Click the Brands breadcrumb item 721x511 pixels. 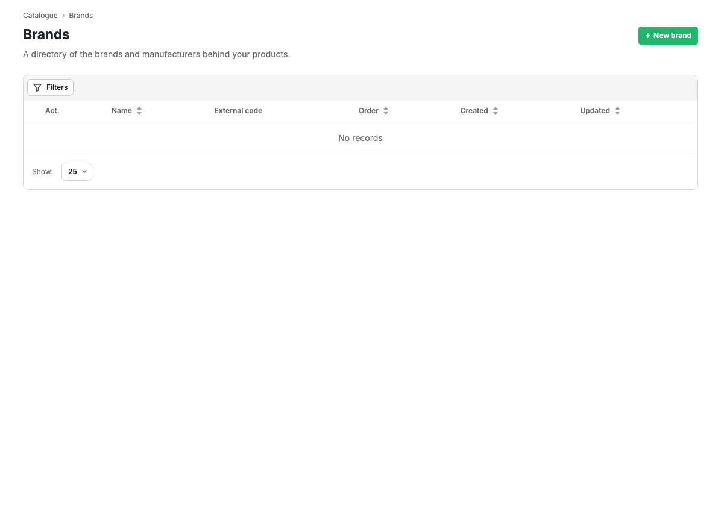(81, 16)
